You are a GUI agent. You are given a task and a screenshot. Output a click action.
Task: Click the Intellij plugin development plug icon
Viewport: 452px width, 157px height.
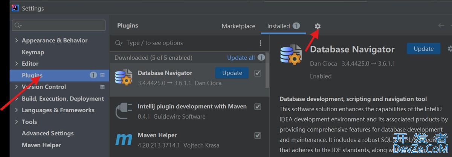[124, 111]
